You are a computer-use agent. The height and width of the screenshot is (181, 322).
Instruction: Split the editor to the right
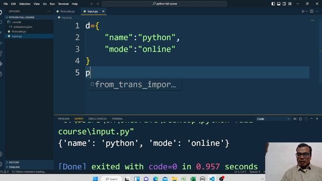pos(312,11)
